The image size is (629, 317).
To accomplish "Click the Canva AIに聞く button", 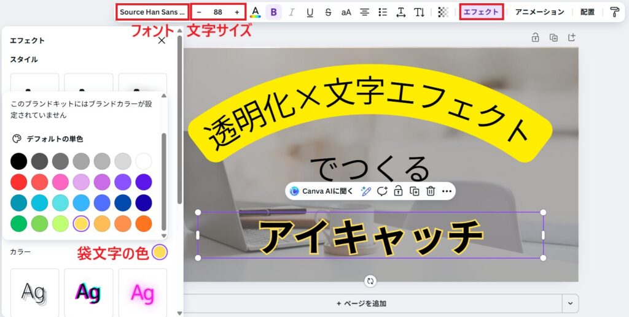I will pyautogui.click(x=322, y=191).
